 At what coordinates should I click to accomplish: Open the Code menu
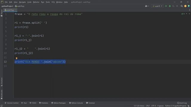[29, 2]
